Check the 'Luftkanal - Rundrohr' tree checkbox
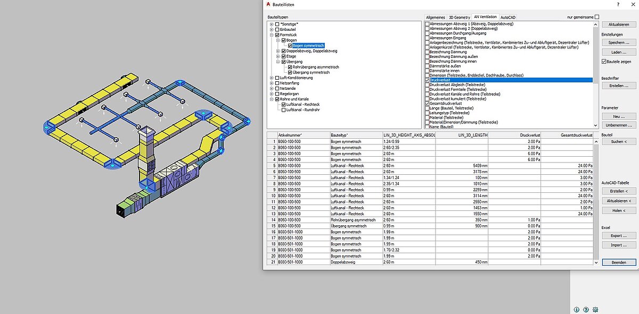The width and height of the screenshot is (639, 314). [x=284, y=109]
